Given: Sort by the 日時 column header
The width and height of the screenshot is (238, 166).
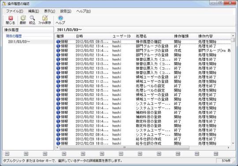Looking at the screenshot, I should (79, 36).
